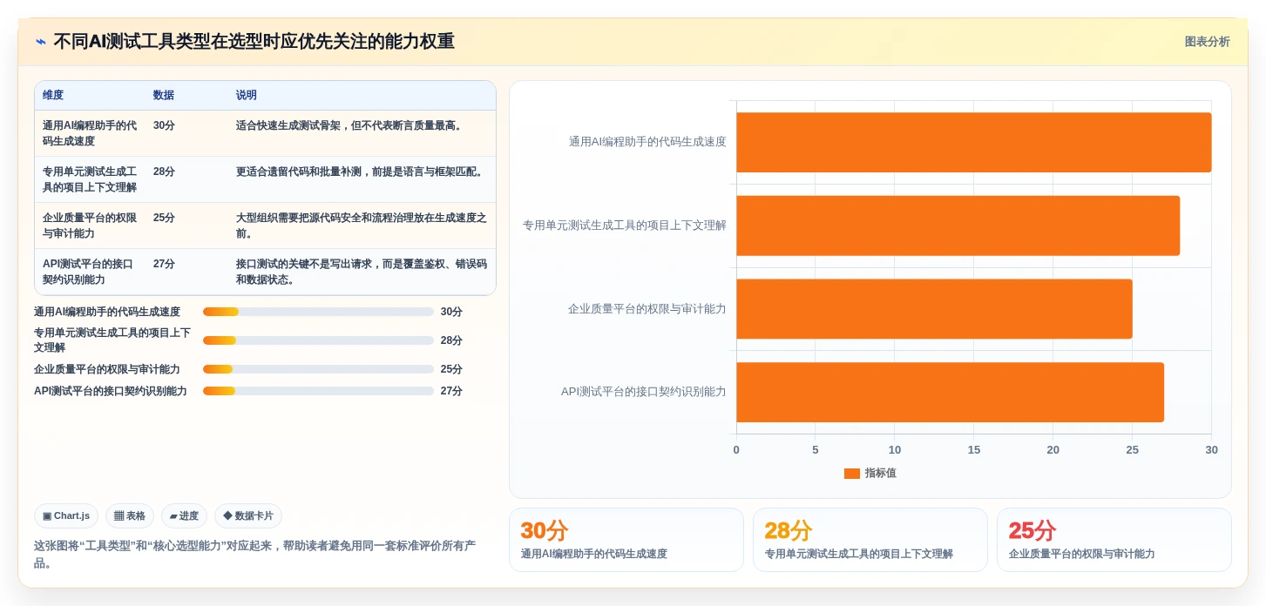Click the 说明 column header
Viewport: 1266px width, 606px height.
pyautogui.click(x=247, y=96)
